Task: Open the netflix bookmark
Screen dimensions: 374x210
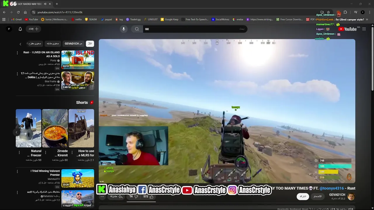Action: click(77, 20)
